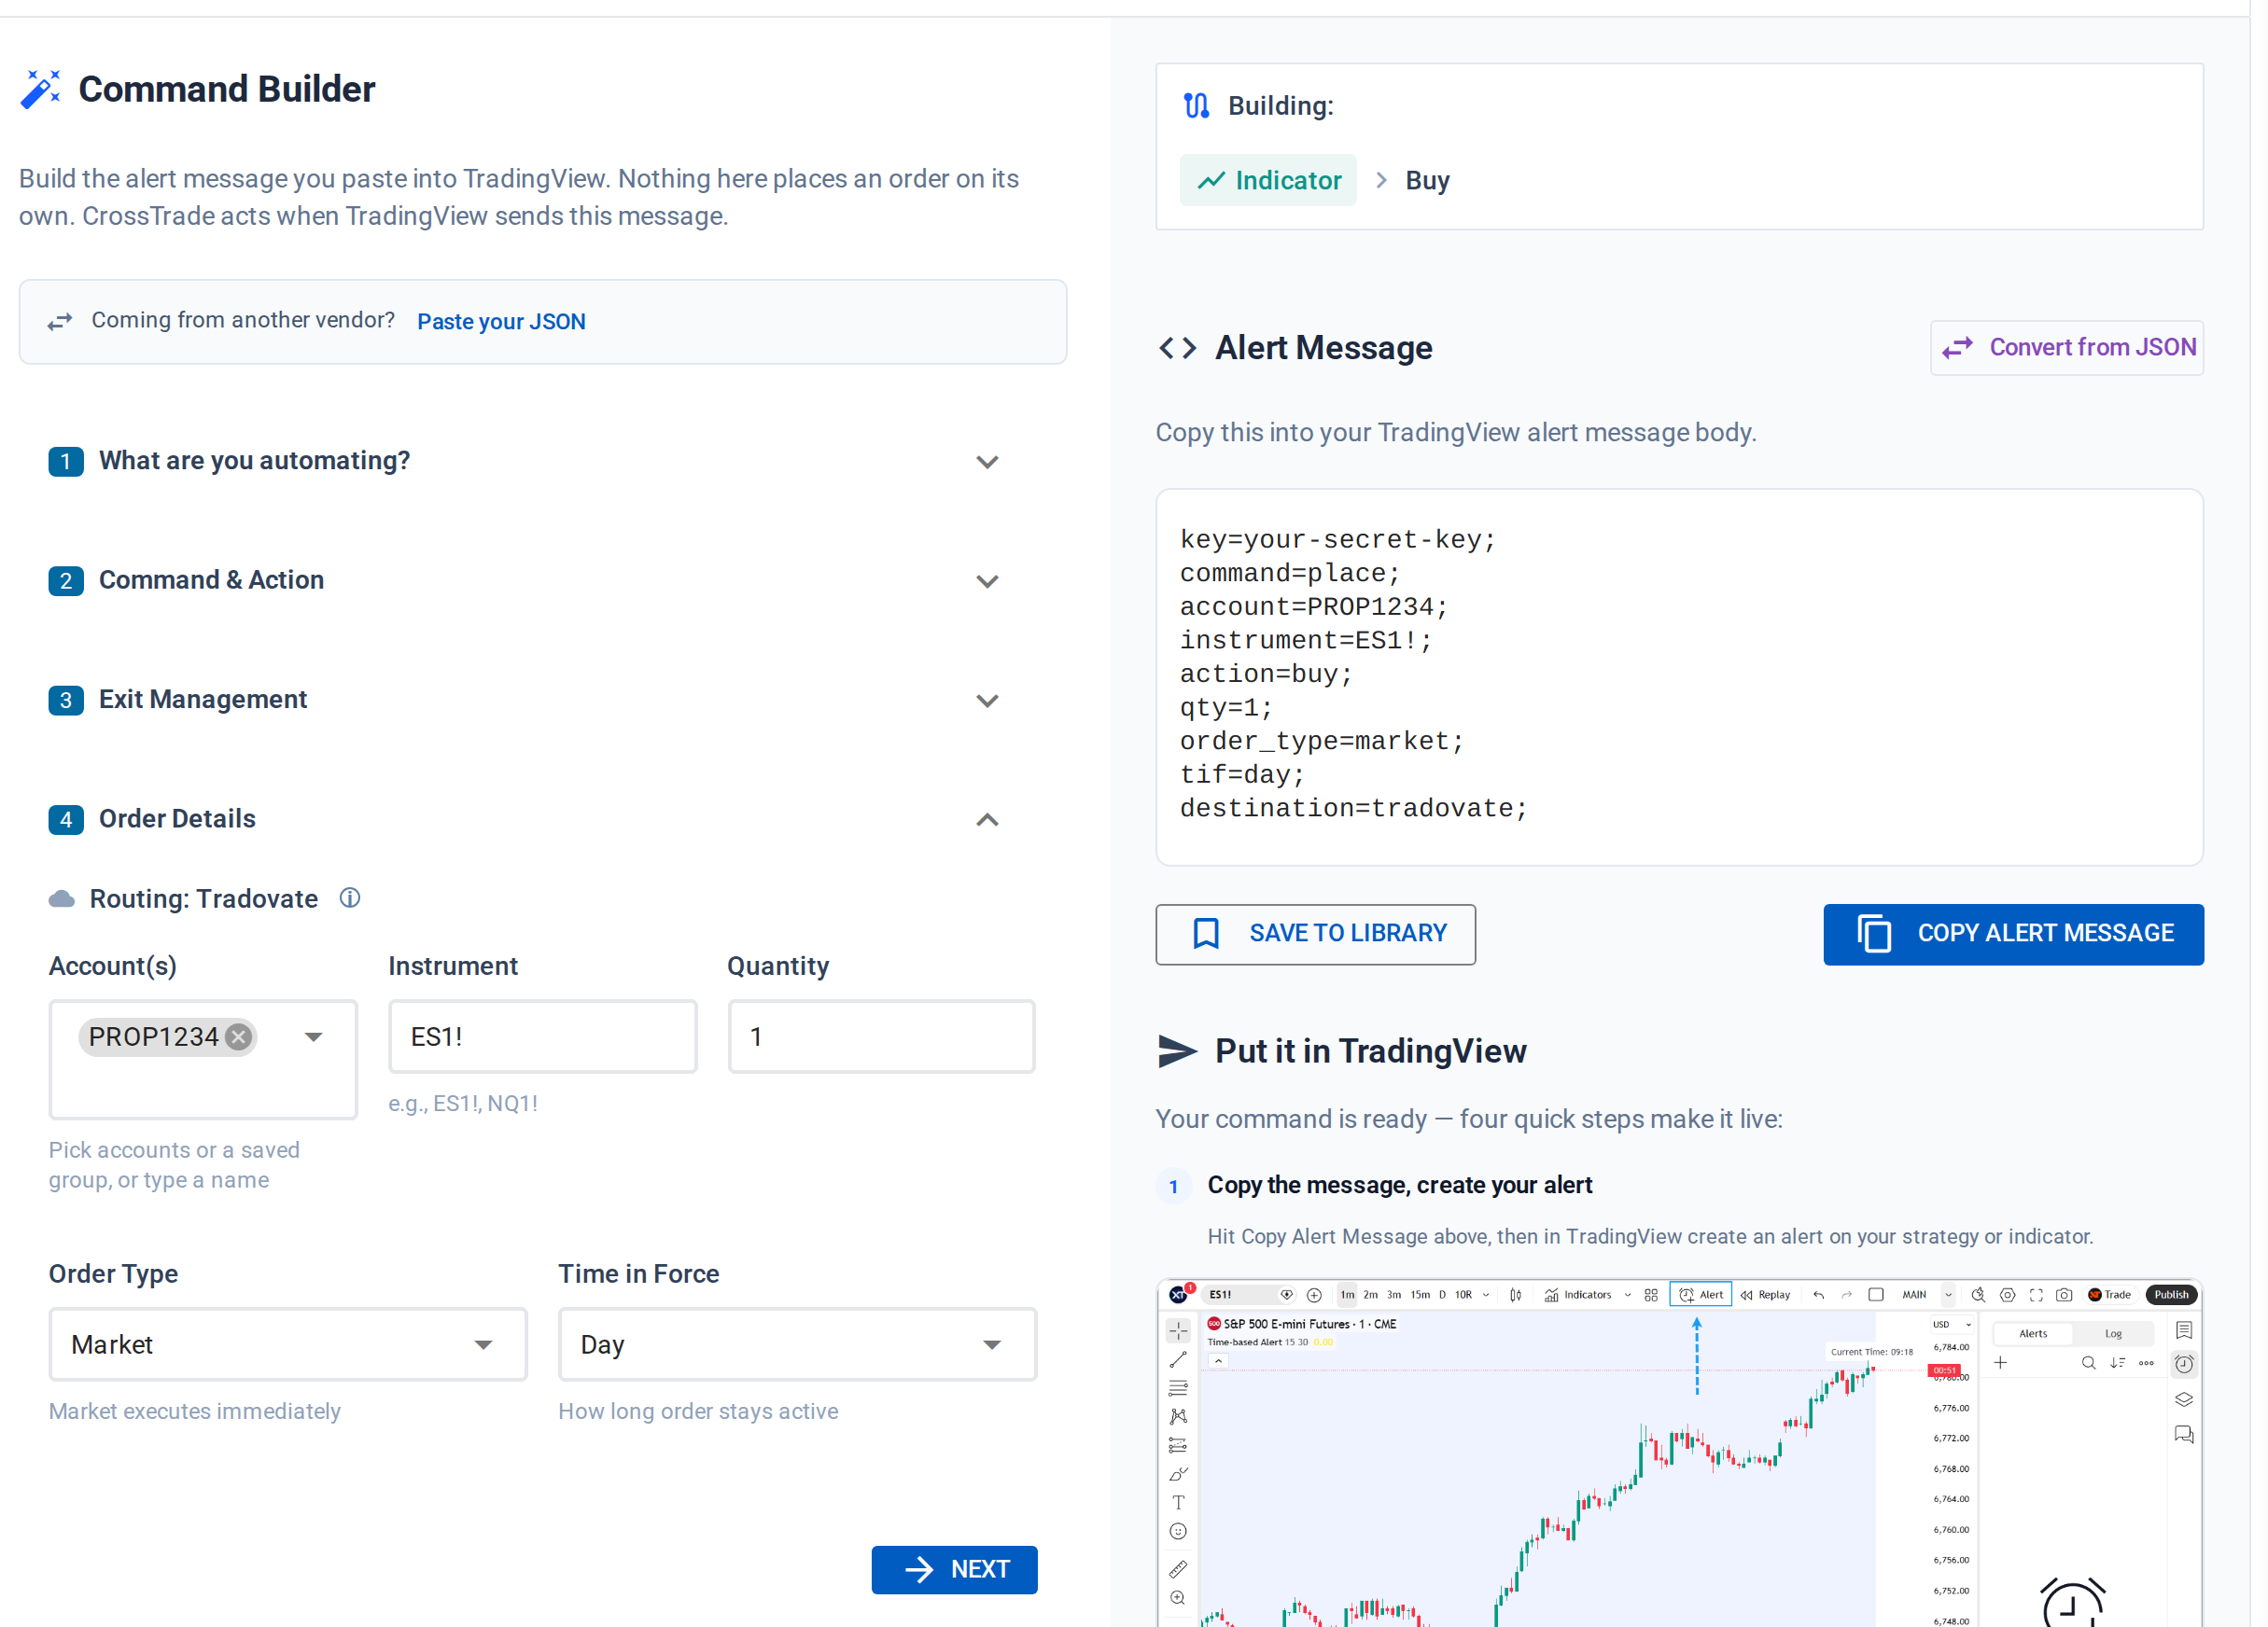Click the cloud icon beside Routing

(62, 899)
